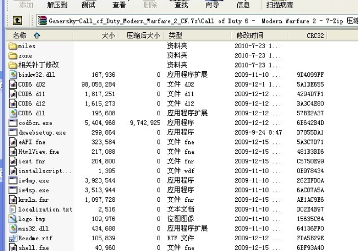The image size is (358, 251).
Task: Click the size value 1,097,728
Action: 100,200
